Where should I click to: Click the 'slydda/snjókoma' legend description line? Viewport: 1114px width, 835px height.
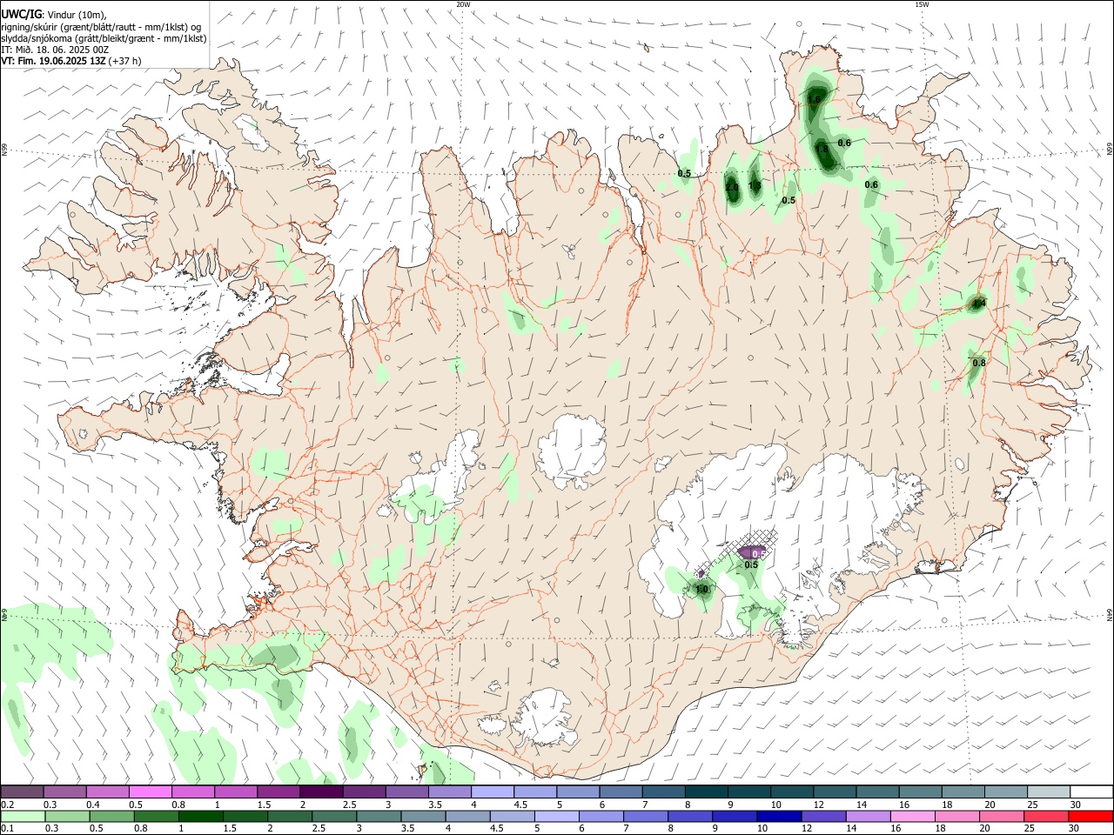pyautogui.click(x=104, y=38)
